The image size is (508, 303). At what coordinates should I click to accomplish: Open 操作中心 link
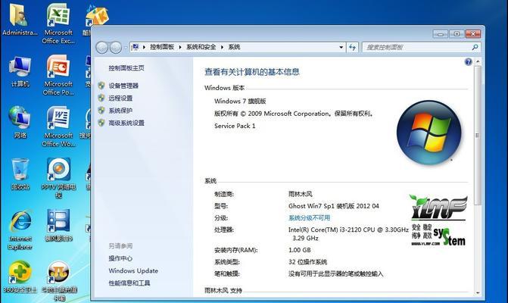(120, 258)
